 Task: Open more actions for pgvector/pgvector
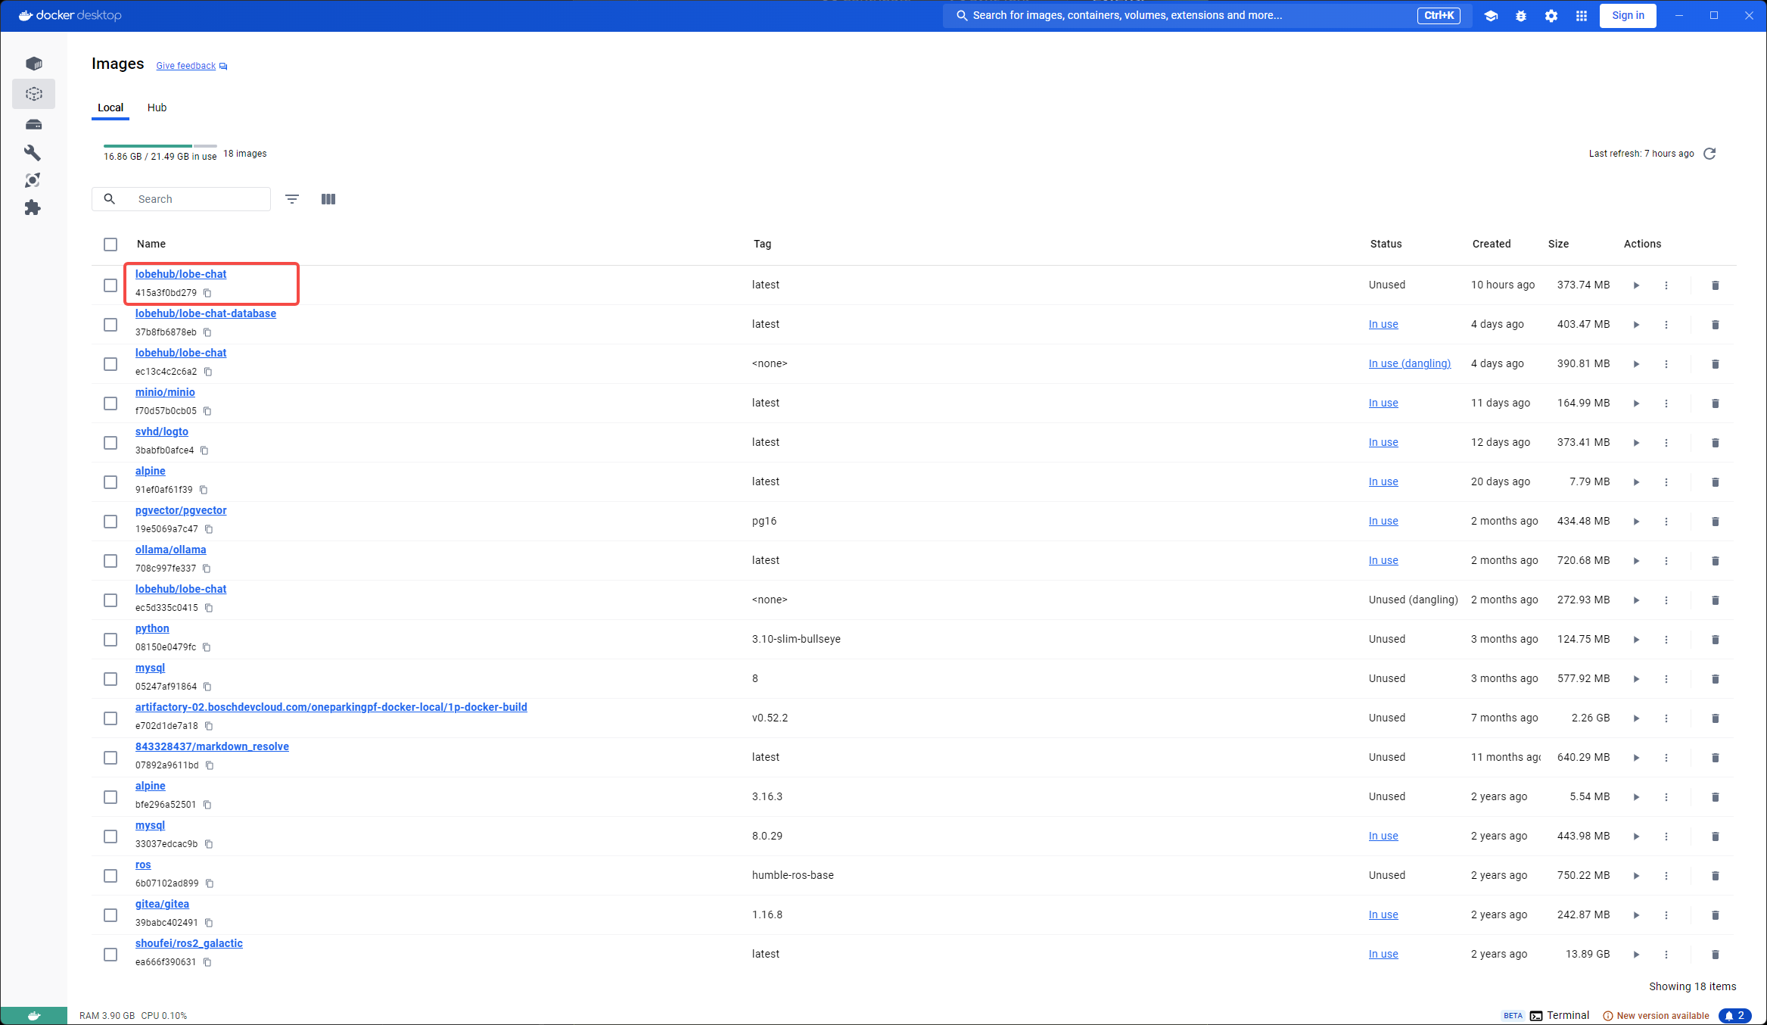pos(1666,522)
